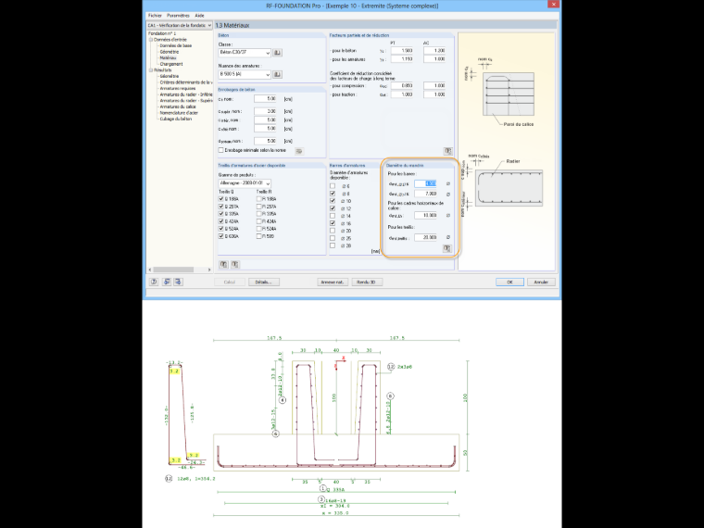This screenshot has height=528, width=704.
Task: Toggle Enrobage minimale selon la norme checkbox
Action: pyautogui.click(x=220, y=150)
